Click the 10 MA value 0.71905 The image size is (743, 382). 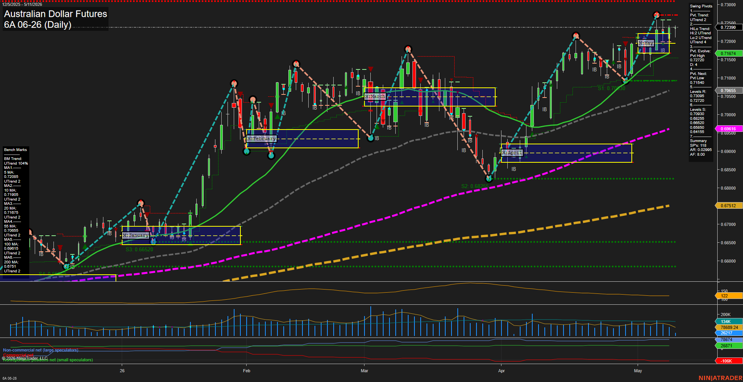(11, 195)
